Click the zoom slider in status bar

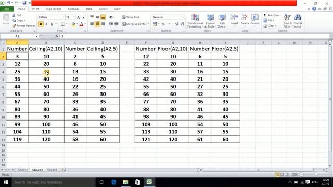point(316,175)
